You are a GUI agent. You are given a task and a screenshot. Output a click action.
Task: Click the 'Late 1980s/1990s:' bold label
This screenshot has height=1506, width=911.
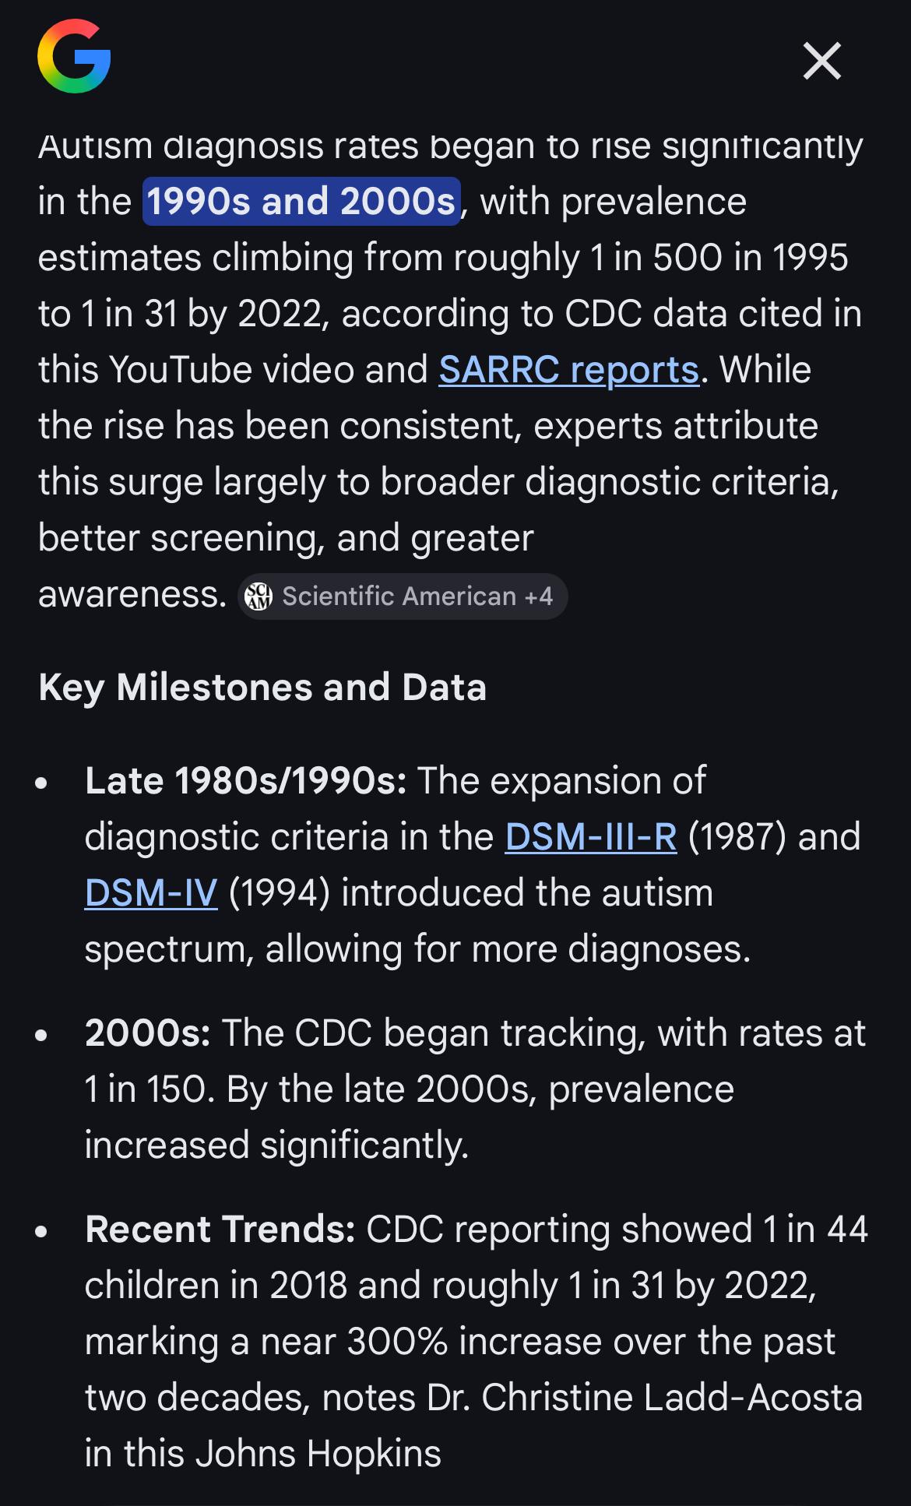pyautogui.click(x=245, y=781)
